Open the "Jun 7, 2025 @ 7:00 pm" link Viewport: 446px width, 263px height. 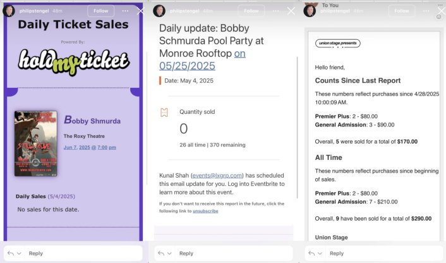coord(90,147)
